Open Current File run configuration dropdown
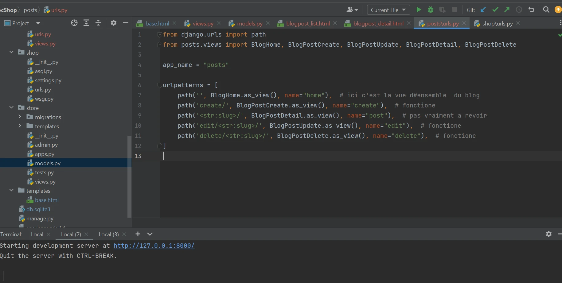Viewport: 562px width, 283px height. (388, 10)
